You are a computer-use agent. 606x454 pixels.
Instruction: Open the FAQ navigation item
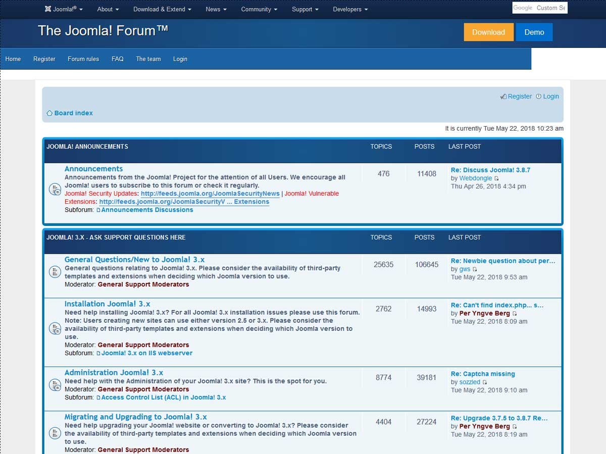tap(118, 59)
